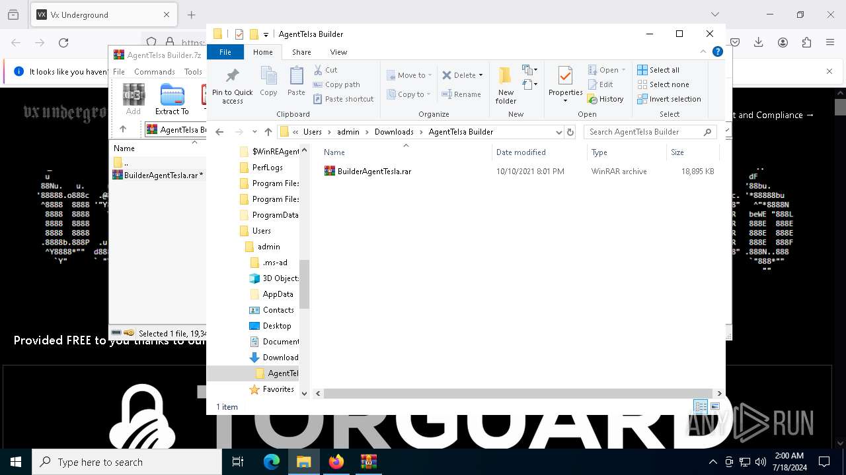Viewport: 846px width, 475px height.
Task: Click admin in the address bar
Action: pyautogui.click(x=348, y=132)
